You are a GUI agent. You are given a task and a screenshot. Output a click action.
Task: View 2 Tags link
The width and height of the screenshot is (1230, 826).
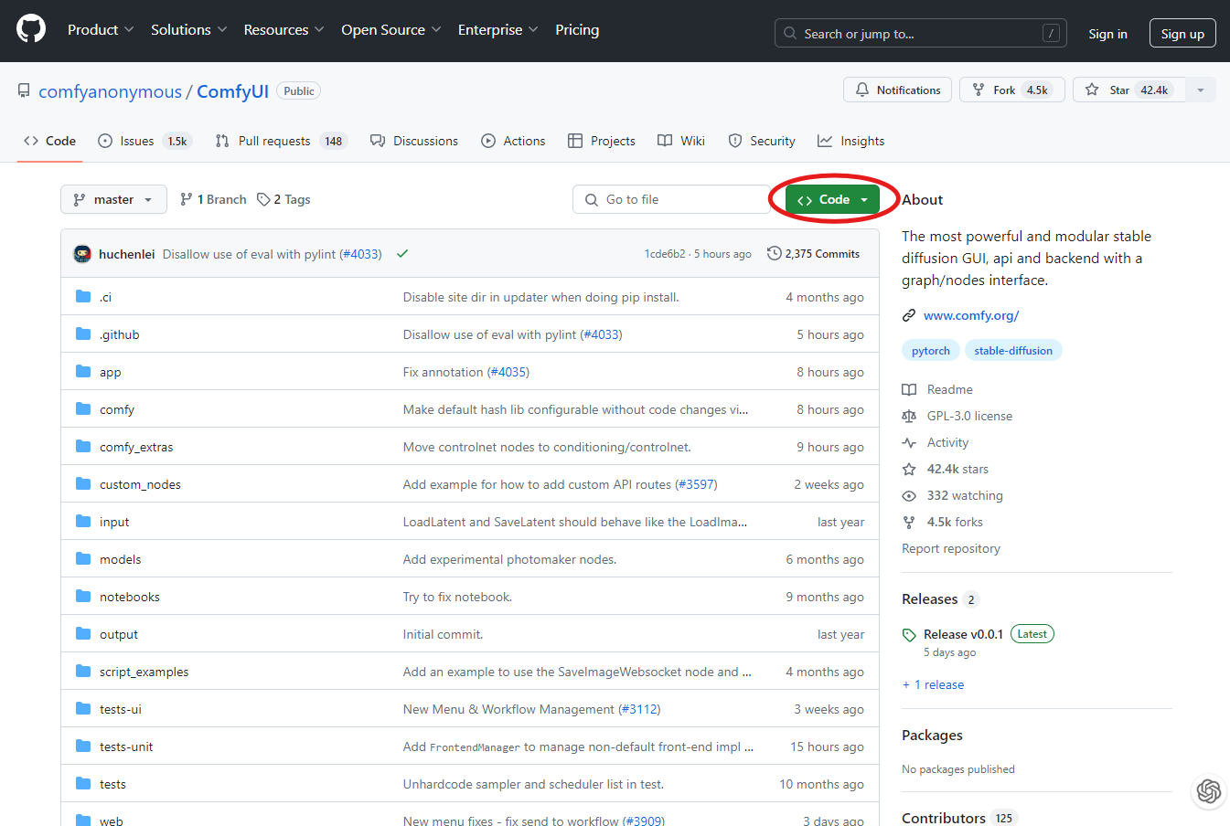tap(283, 199)
